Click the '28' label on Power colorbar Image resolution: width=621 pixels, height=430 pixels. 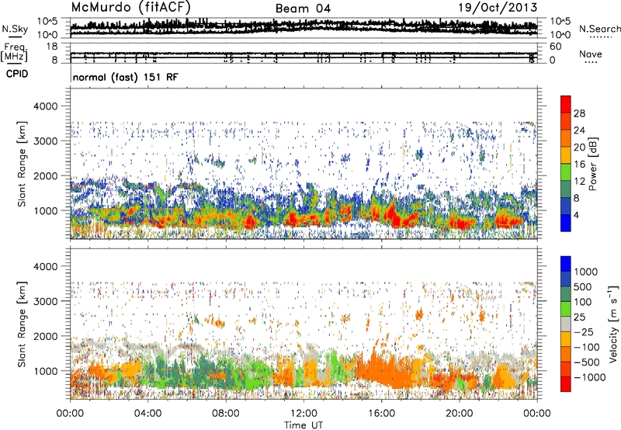tap(579, 113)
